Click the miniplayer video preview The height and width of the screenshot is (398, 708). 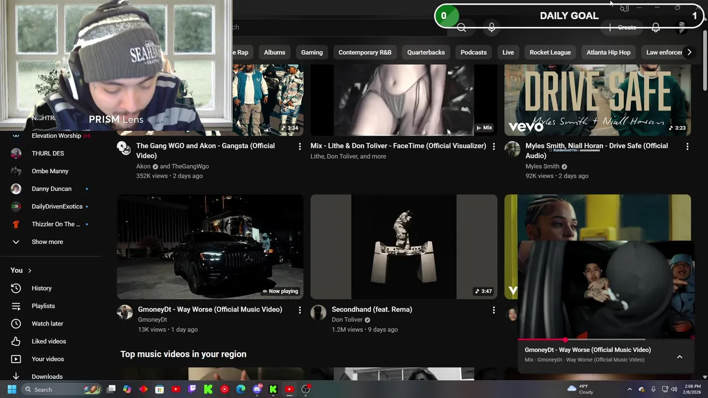click(x=606, y=290)
